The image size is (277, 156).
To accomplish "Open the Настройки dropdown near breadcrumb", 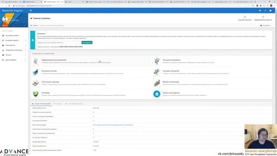I will (x=265, y=26).
